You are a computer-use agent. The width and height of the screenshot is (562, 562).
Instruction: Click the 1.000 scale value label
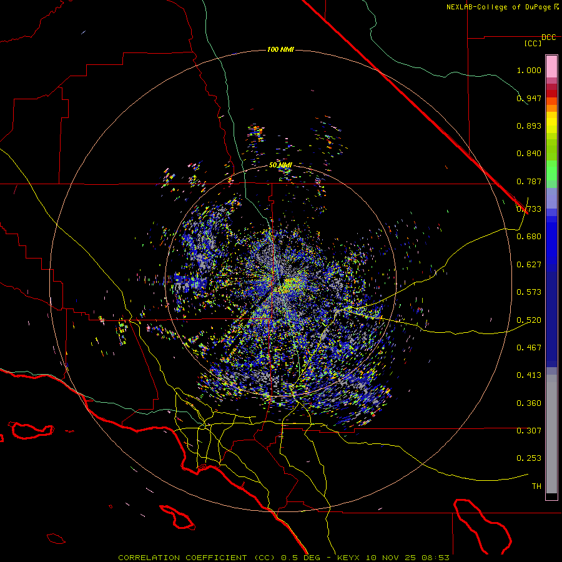(529, 70)
